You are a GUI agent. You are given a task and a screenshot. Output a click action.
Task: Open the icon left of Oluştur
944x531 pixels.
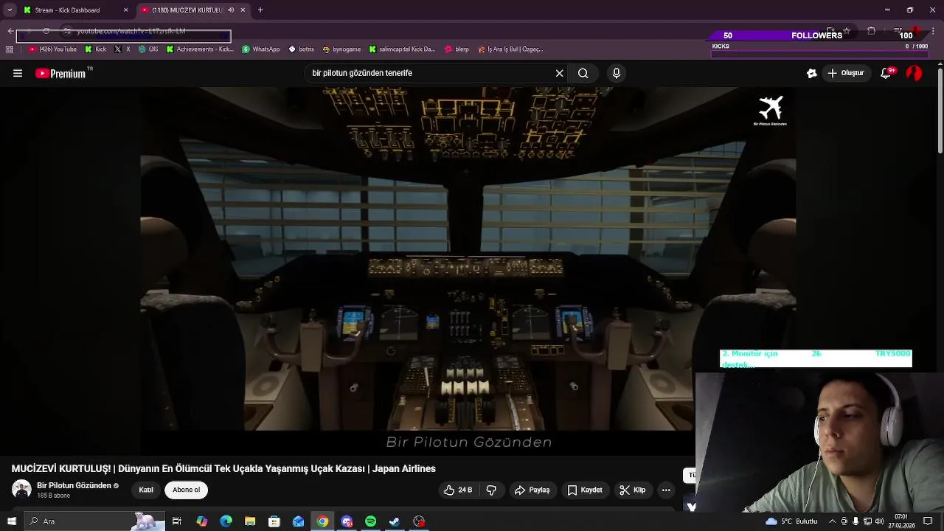812,73
